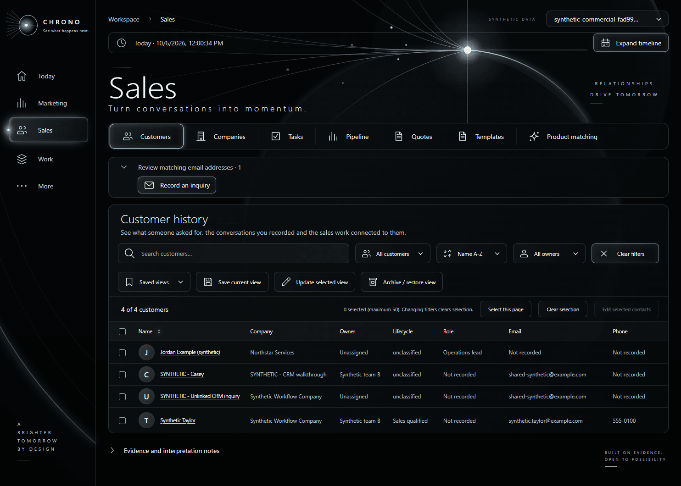Check the Synthetic Taylor row checkbox

[x=122, y=420]
